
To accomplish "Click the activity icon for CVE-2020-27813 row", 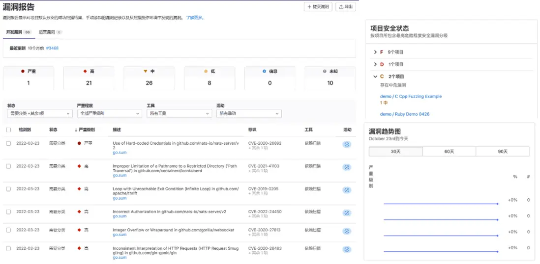I will [x=347, y=231].
